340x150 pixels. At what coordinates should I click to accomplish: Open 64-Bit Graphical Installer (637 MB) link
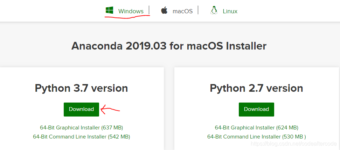coord(82,128)
